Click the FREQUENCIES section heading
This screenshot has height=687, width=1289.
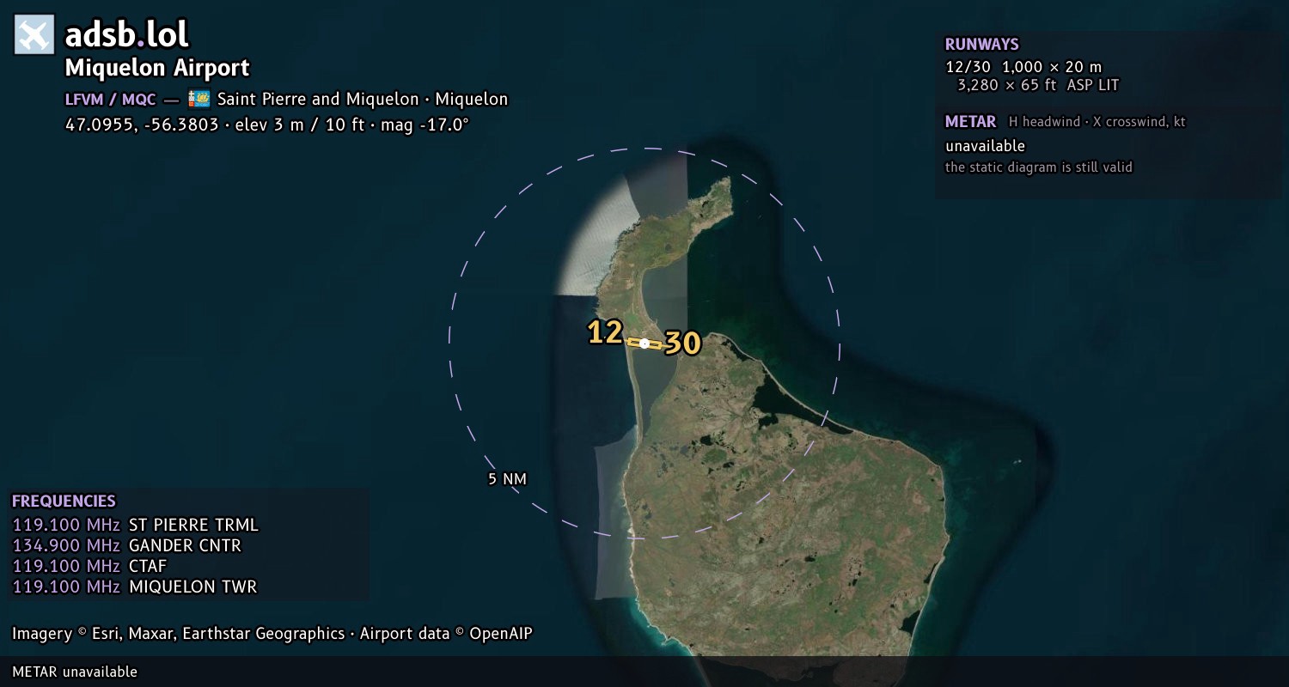(x=64, y=502)
